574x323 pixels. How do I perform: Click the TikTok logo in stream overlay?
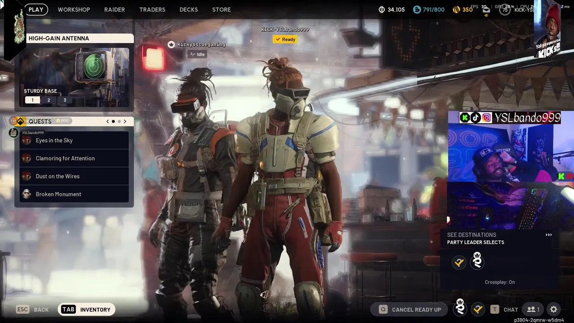(476, 118)
